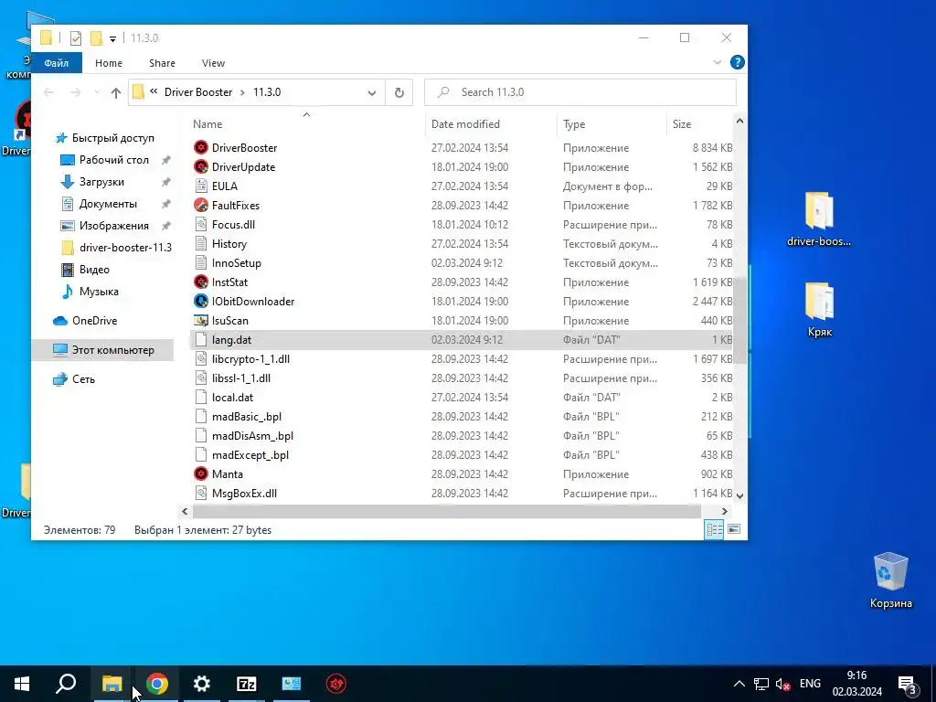Select driver-boos... folder on desktop
Screen dimensions: 936x702
(x=819, y=218)
